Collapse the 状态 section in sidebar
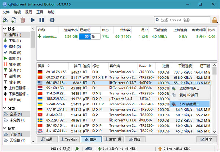Screen dimensions: 220x152 pos(4,29)
